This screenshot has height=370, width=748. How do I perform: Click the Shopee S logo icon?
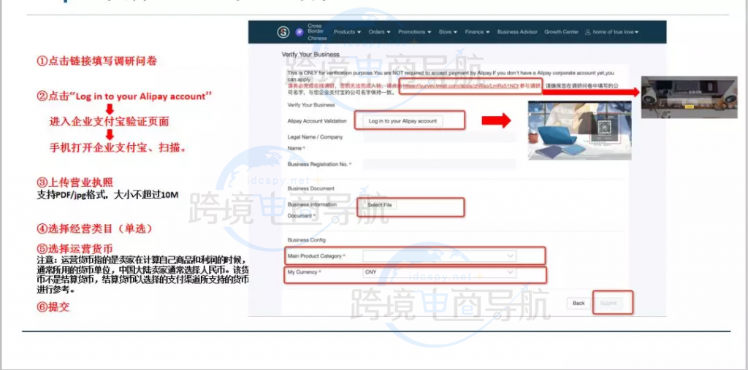pyautogui.click(x=283, y=32)
